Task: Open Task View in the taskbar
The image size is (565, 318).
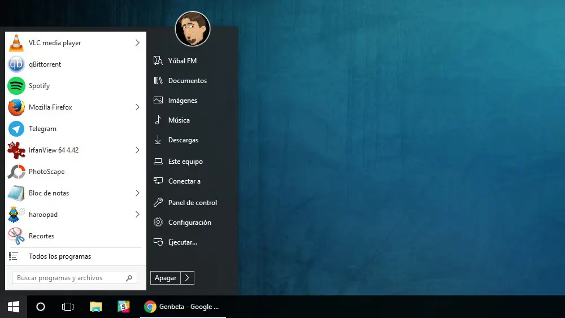Action: click(68, 307)
